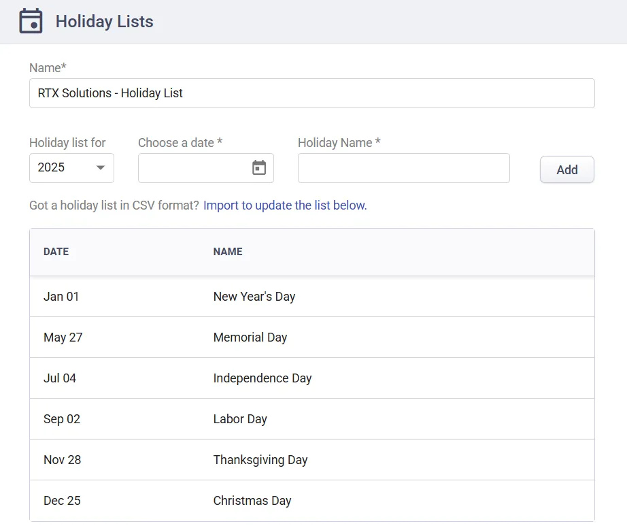The width and height of the screenshot is (627, 528).
Task: Click the Add holiday button
Action: 566,170
